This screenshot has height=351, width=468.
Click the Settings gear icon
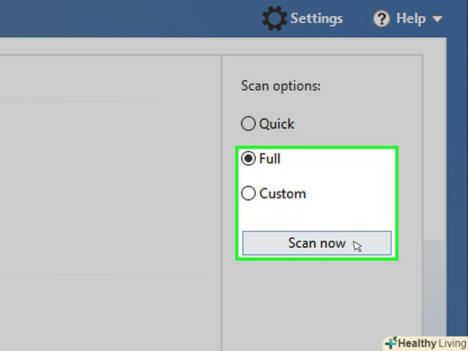(274, 19)
